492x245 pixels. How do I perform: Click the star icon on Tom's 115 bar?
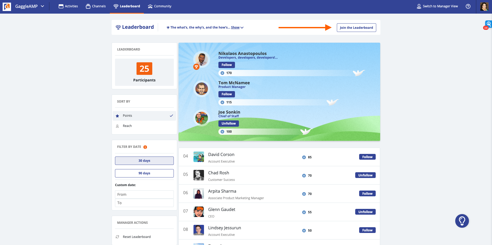pos(222,102)
